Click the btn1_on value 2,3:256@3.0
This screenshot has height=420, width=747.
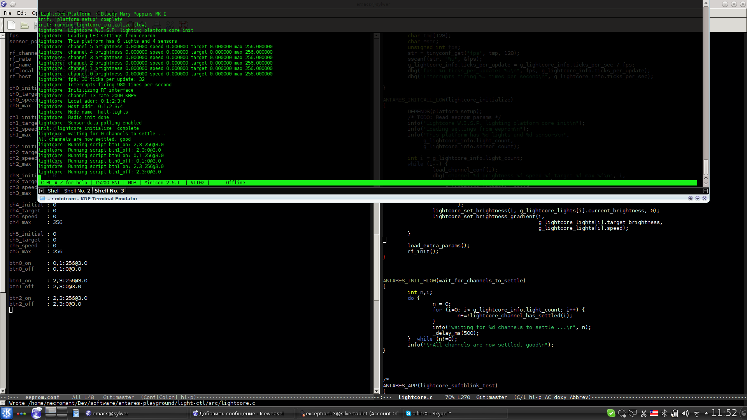[70, 281]
